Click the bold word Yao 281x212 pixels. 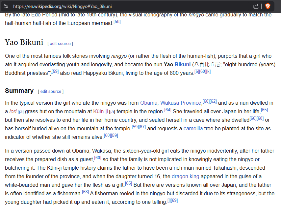point(168,64)
